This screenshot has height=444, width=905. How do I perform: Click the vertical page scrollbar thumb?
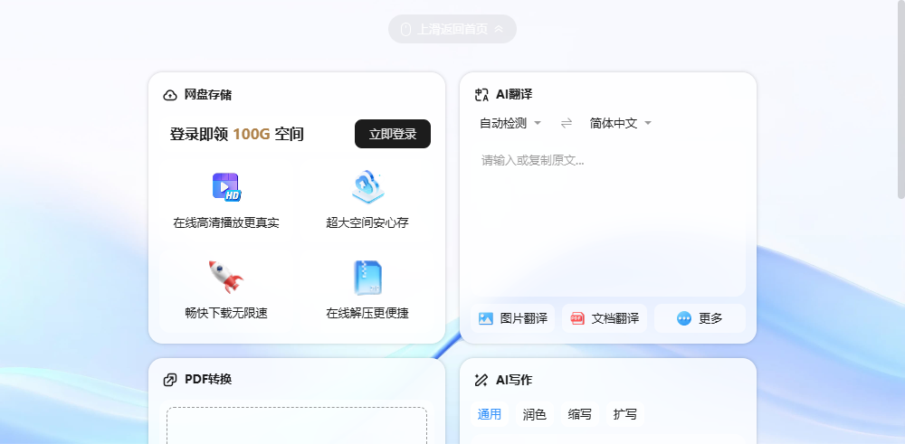pyautogui.click(x=901, y=100)
